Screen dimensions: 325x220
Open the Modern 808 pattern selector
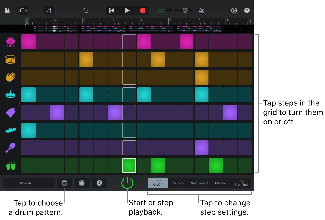point(28,183)
